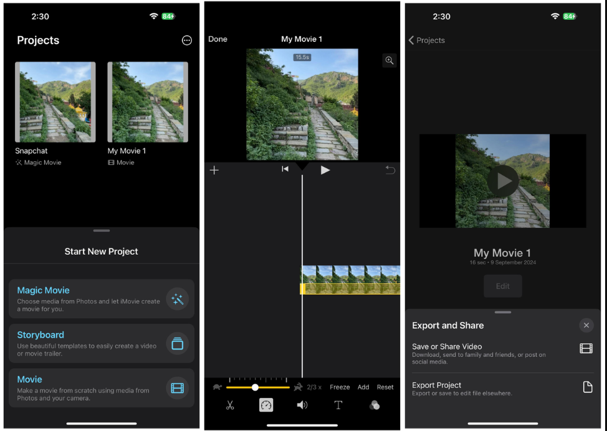
Task: Select the speedometer Speed tool
Action: 266,405
